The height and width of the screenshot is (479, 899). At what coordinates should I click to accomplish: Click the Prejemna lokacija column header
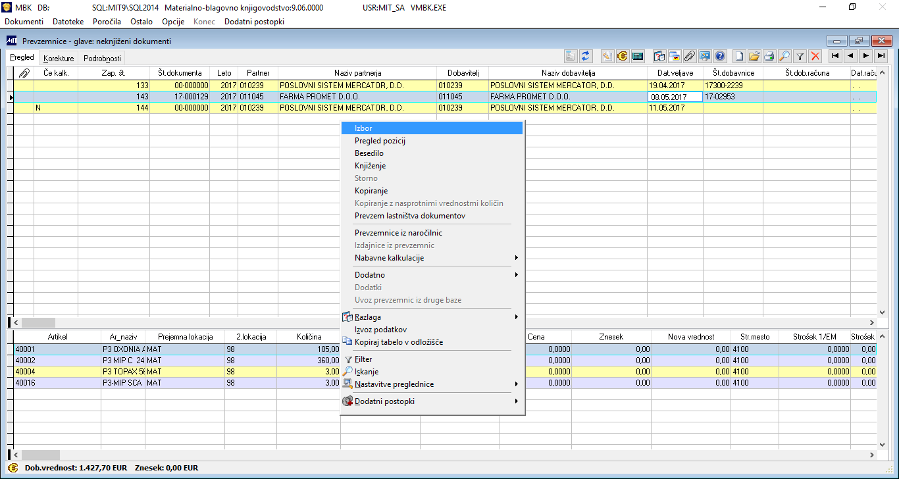coord(184,337)
